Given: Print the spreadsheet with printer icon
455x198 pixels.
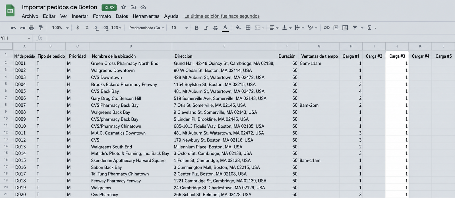Looking at the screenshot, I should tap(32, 28).
